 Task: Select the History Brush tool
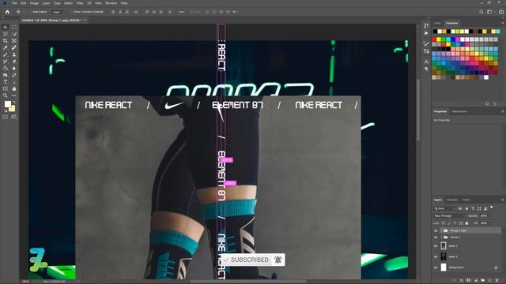6,62
